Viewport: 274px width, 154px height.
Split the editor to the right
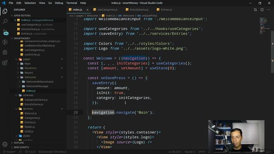click(262, 10)
